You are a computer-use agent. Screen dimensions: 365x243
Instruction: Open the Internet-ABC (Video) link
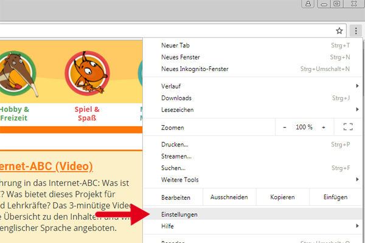(x=46, y=166)
